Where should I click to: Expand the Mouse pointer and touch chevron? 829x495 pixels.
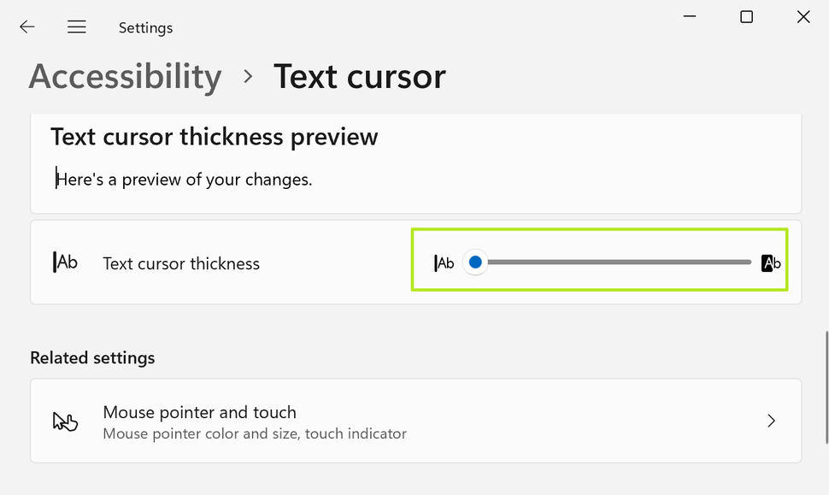pos(771,421)
